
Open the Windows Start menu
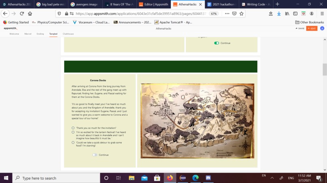[x=6, y=178]
